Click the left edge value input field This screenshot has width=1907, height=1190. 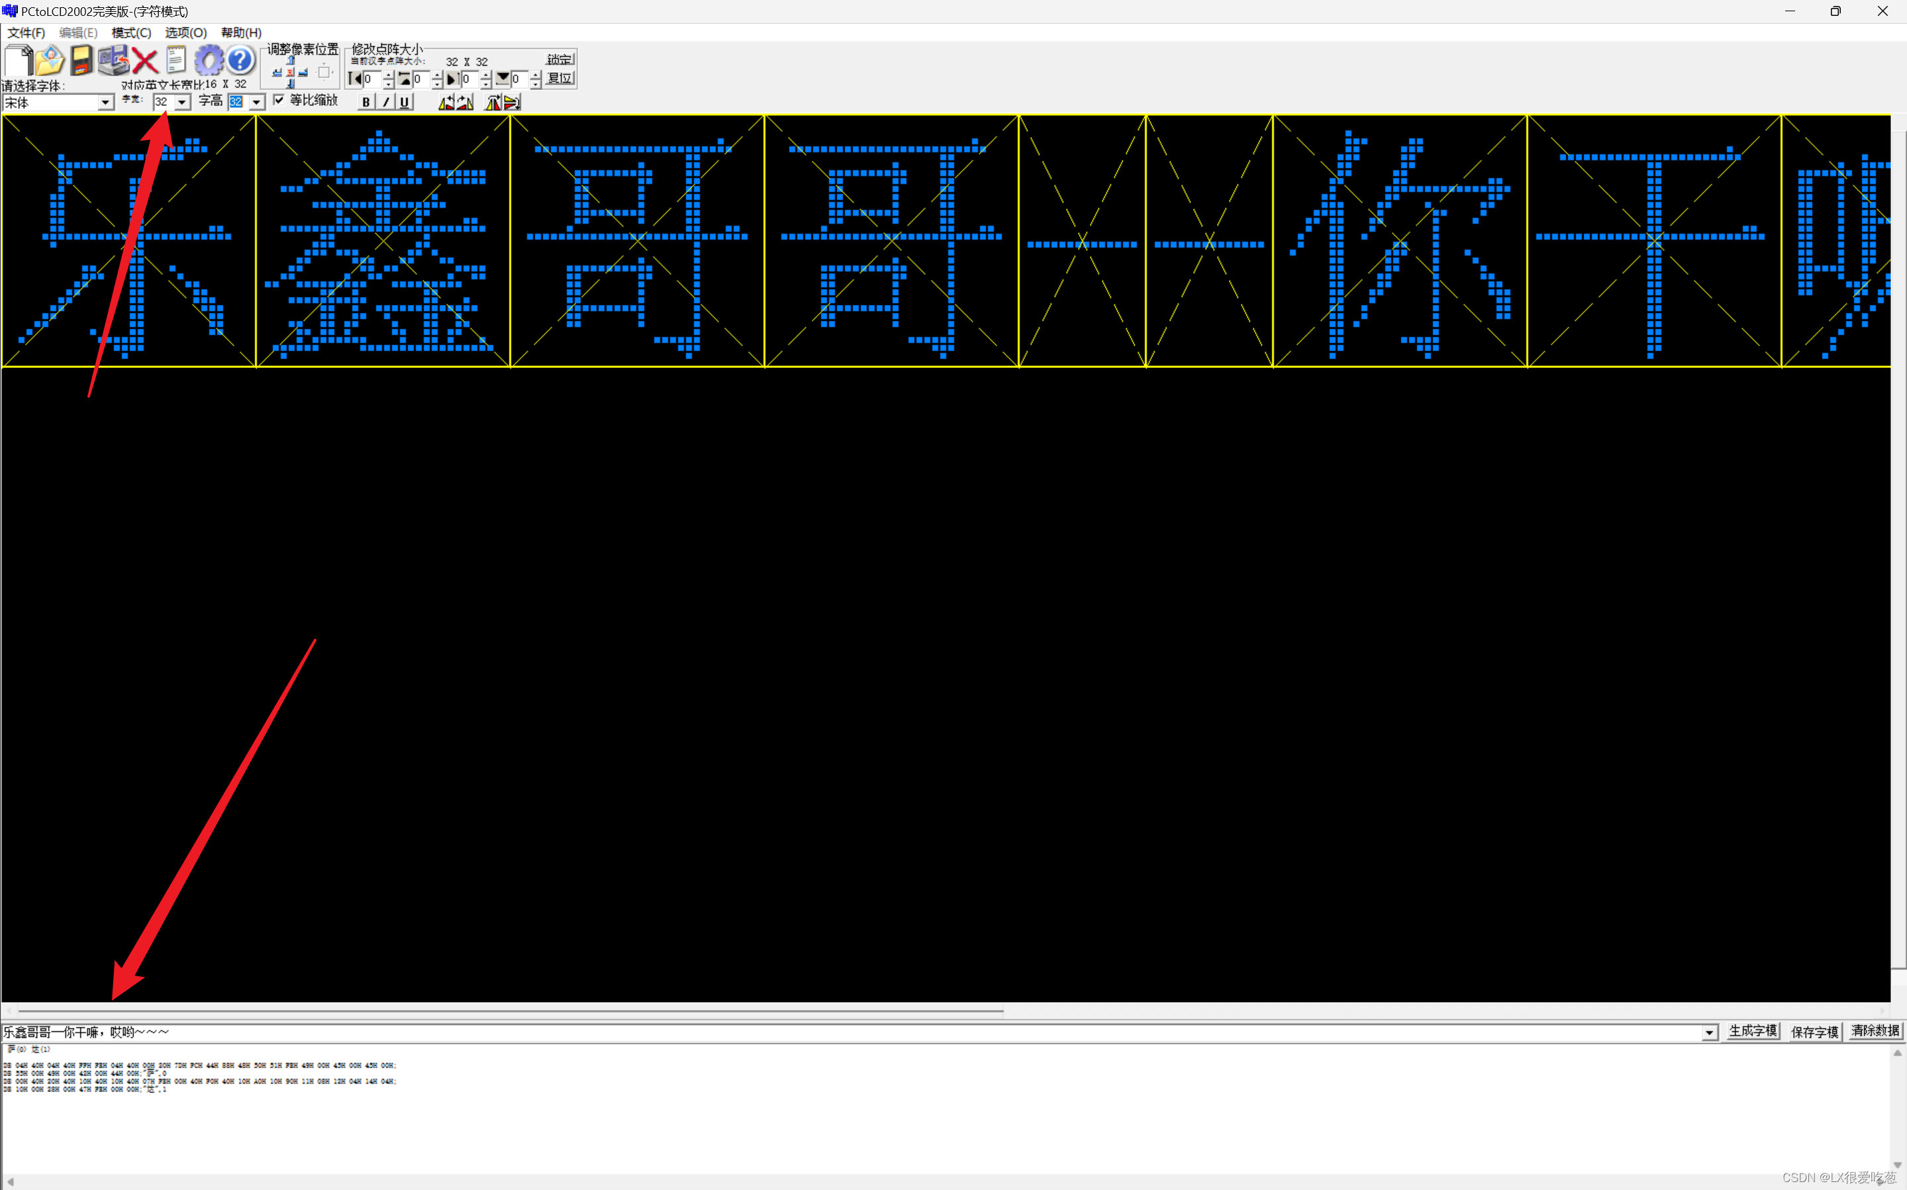pyautogui.click(x=373, y=79)
